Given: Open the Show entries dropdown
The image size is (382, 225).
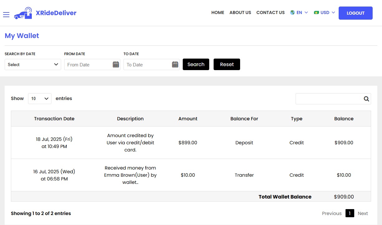Looking at the screenshot, I should pos(40,98).
